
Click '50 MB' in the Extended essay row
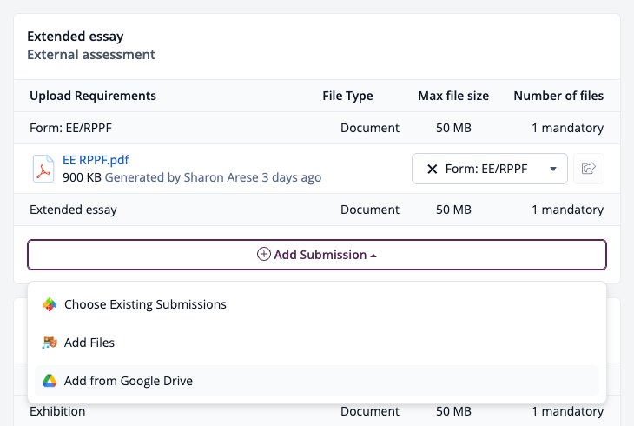pyautogui.click(x=453, y=210)
